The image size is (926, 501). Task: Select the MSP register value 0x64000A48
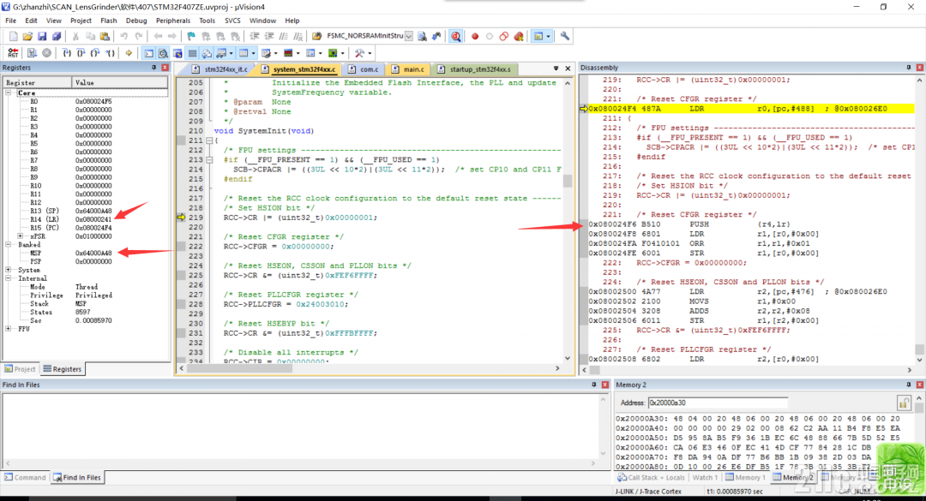point(93,253)
